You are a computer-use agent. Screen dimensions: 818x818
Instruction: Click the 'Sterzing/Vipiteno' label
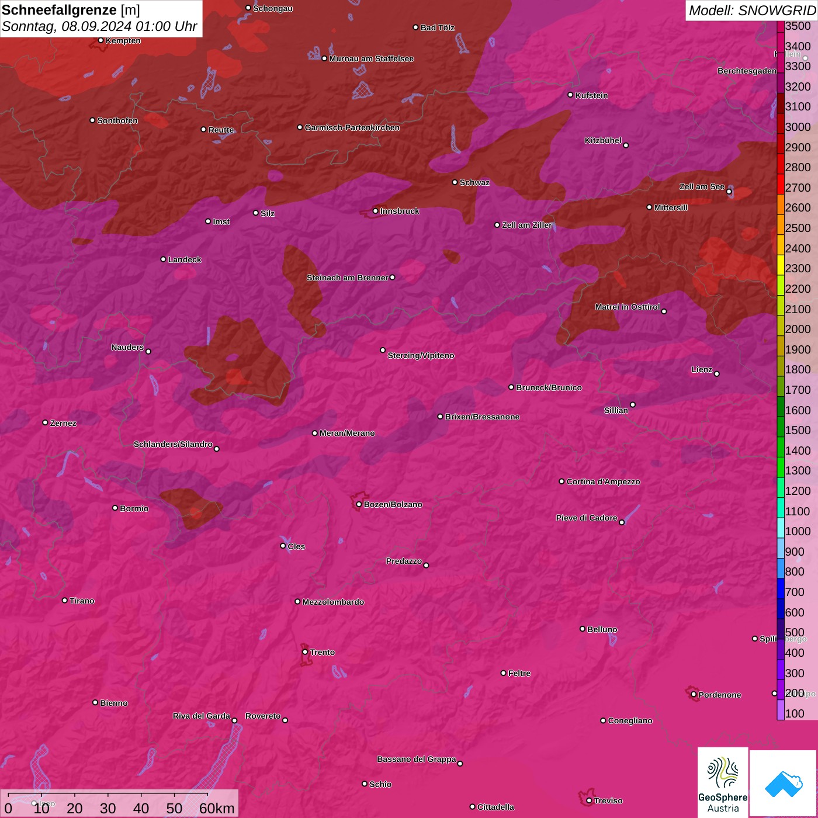[x=421, y=355]
